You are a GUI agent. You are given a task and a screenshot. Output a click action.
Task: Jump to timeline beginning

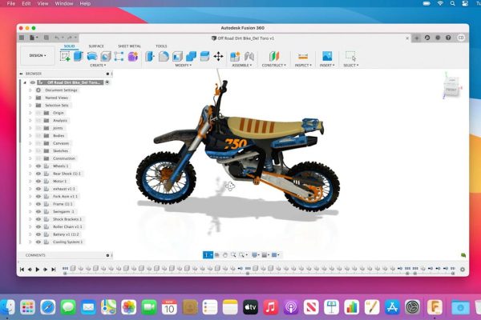tap(22, 270)
